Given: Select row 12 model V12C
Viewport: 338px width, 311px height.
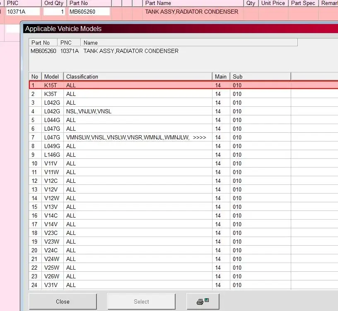Looking at the screenshot, I should point(183,181).
